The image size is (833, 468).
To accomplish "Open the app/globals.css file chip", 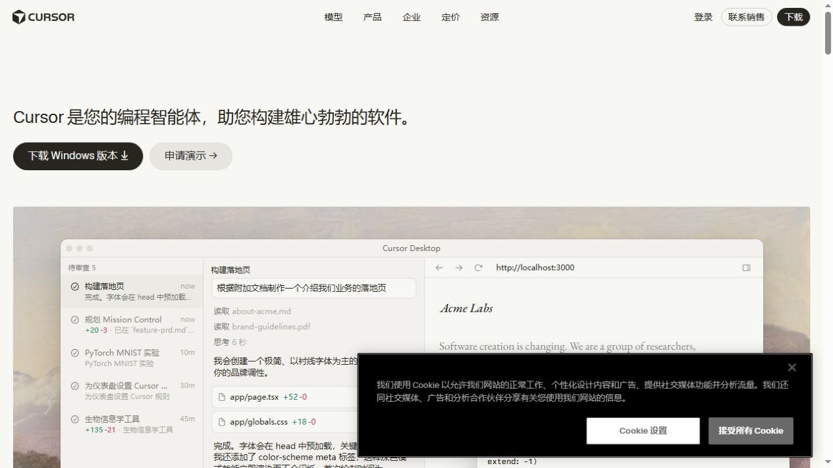I will click(285, 422).
